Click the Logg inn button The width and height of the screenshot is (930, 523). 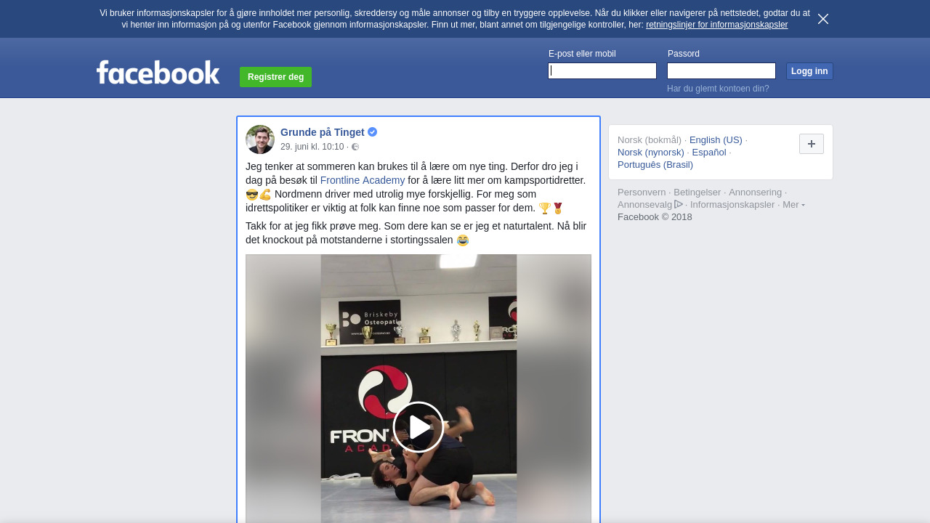(x=809, y=71)
